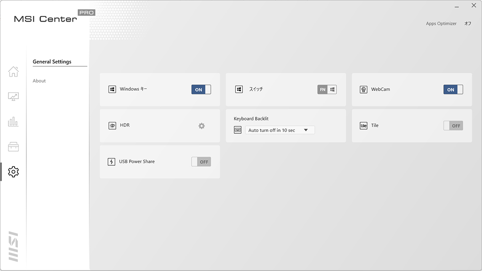Enable the Tile toggle
Image resolution: width=482 pixels, height=271 pixels.
[453, 126]
